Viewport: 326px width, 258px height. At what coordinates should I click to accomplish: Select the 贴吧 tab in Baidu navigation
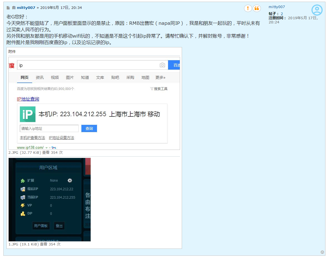[115, 77]
